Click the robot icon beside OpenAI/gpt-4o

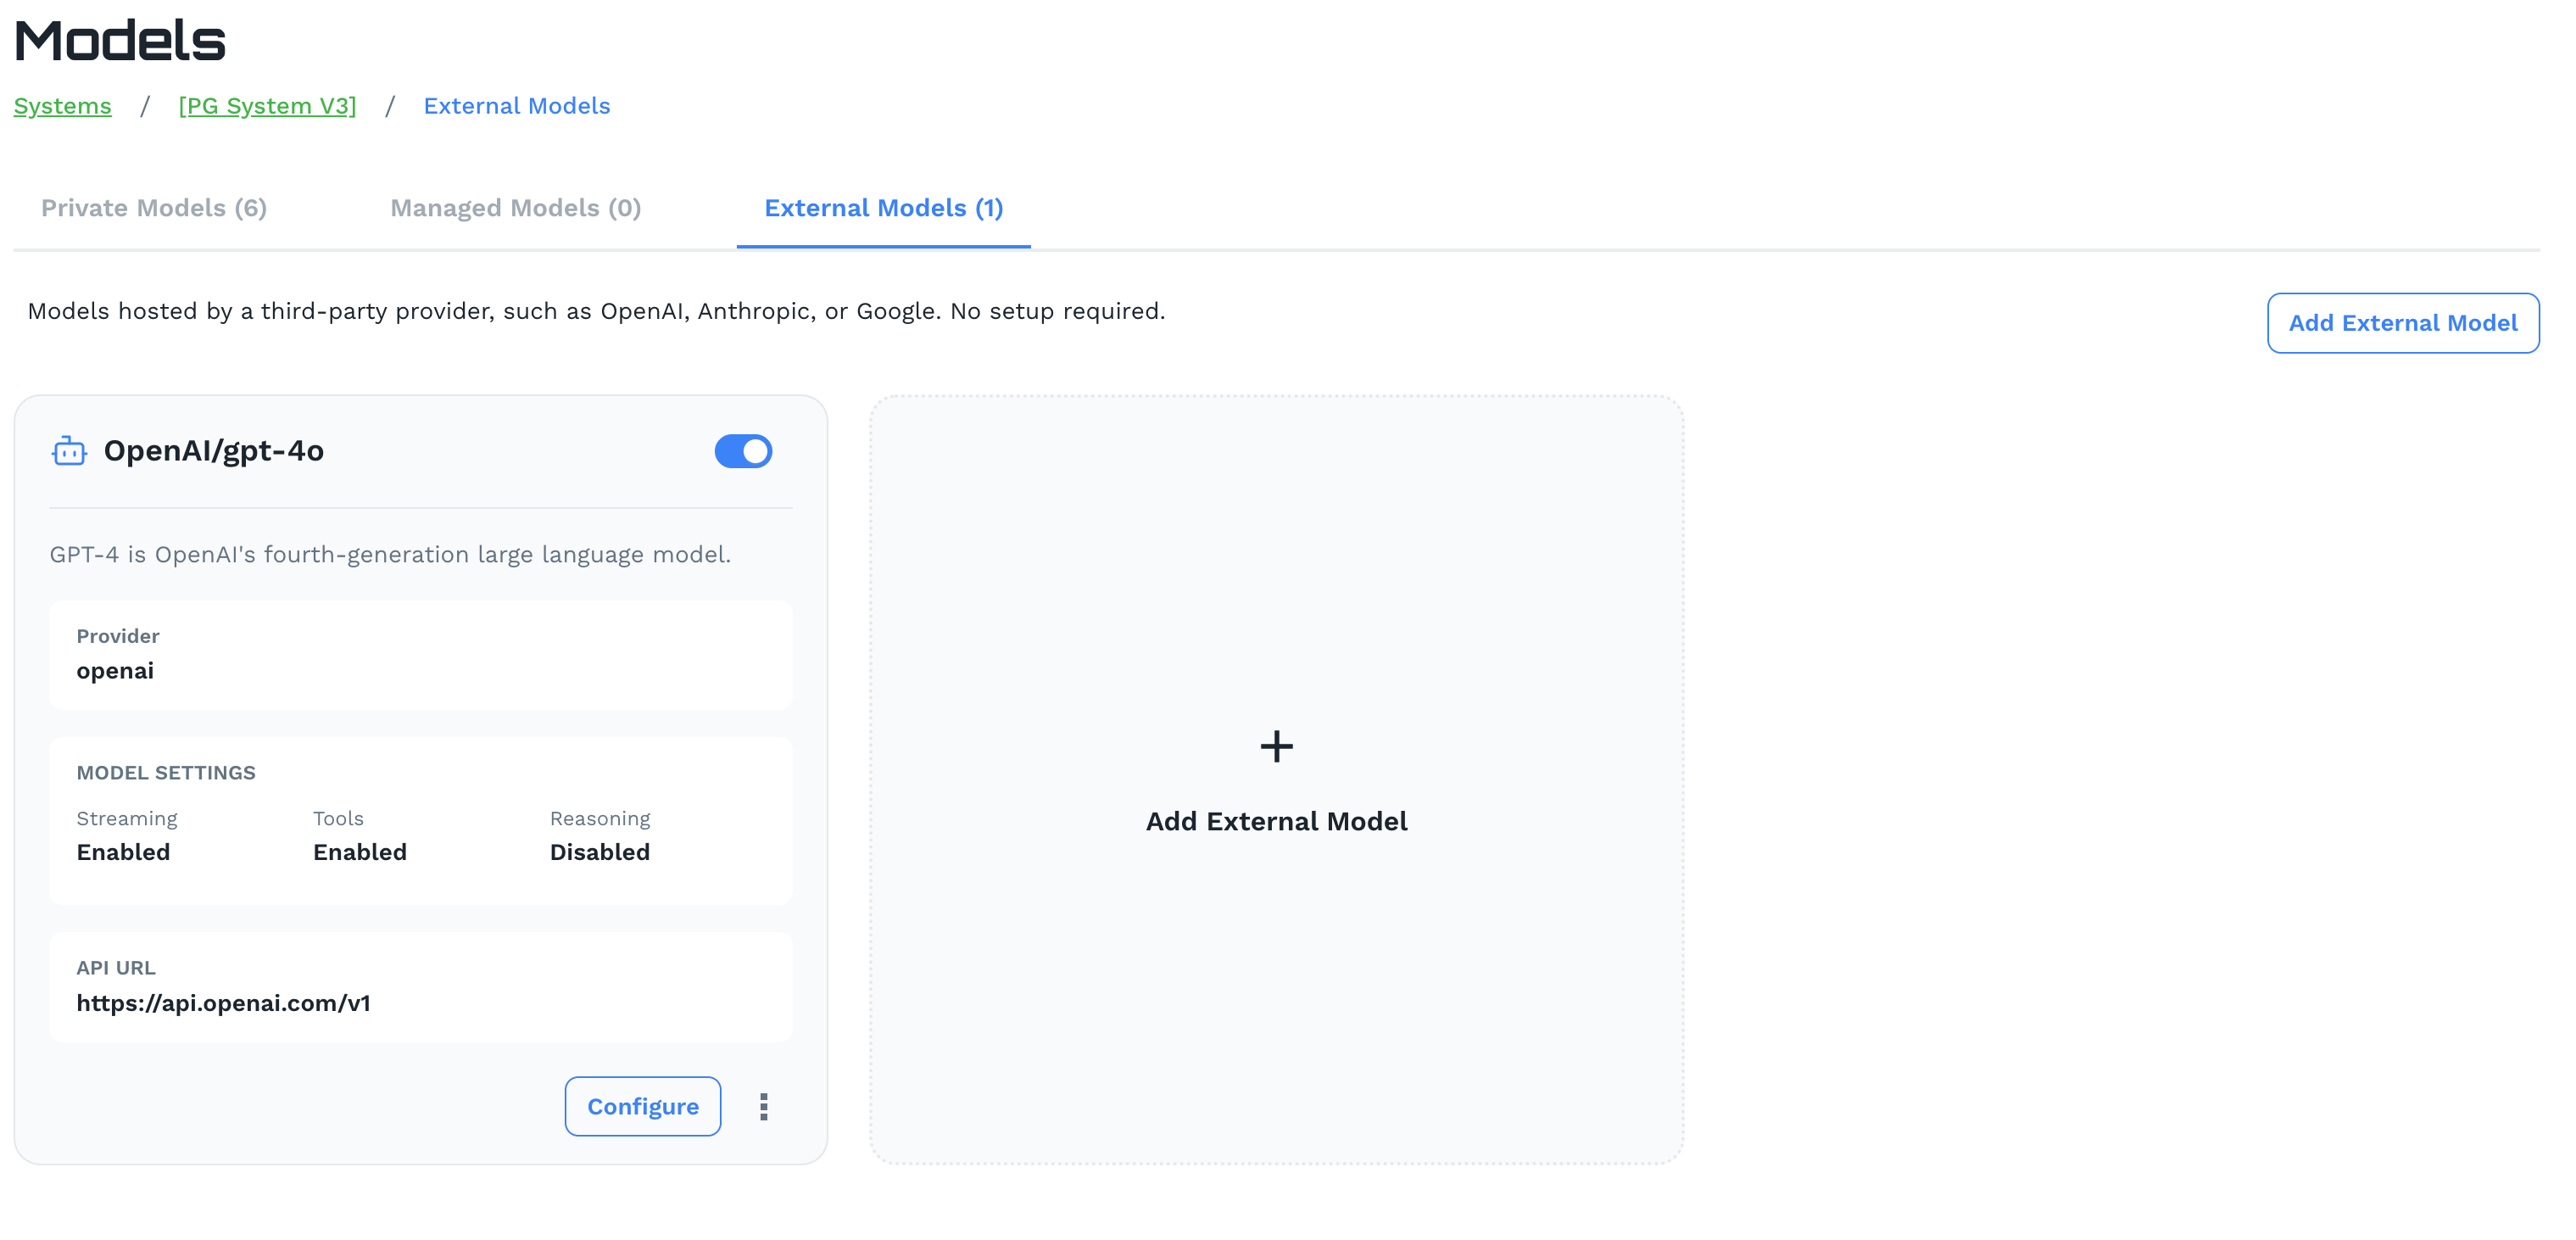[x=69, y=451]
